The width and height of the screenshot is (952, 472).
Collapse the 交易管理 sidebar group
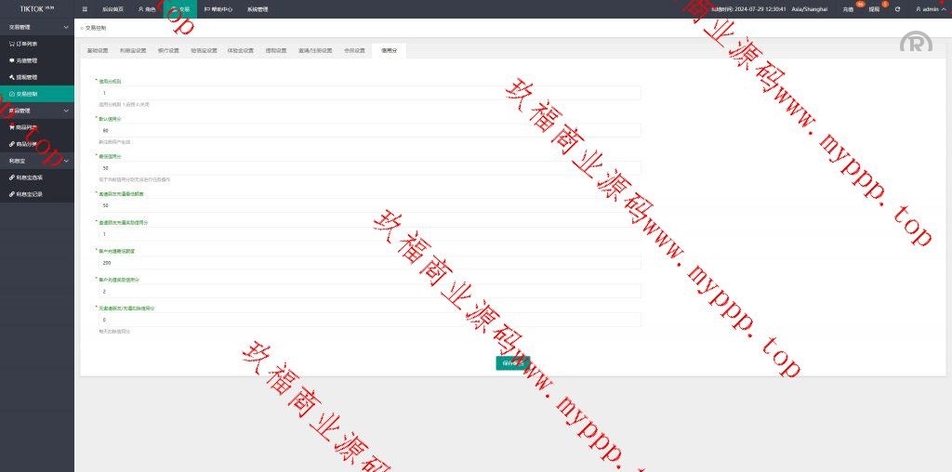[65, 28]
